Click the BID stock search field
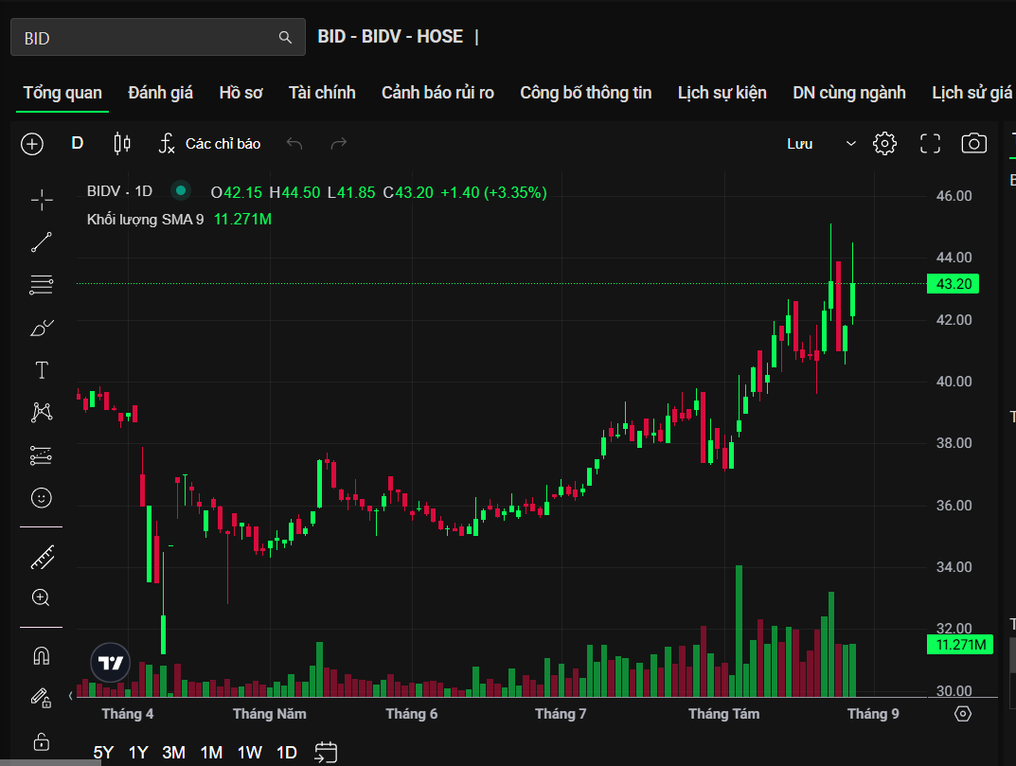The height and width of the screenshot is (766, 1016). click(157, 38)
